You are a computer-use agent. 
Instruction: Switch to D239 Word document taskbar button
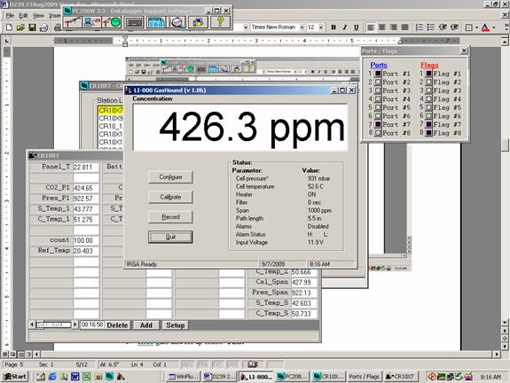(219, 377)
